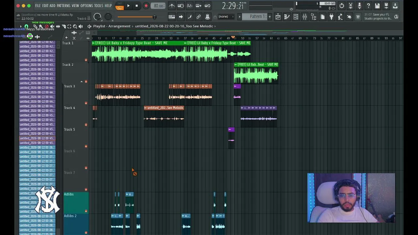This screenshot has height=235, width=418.
Task: Open the ADD menu
Action: [x=52, y=6]
